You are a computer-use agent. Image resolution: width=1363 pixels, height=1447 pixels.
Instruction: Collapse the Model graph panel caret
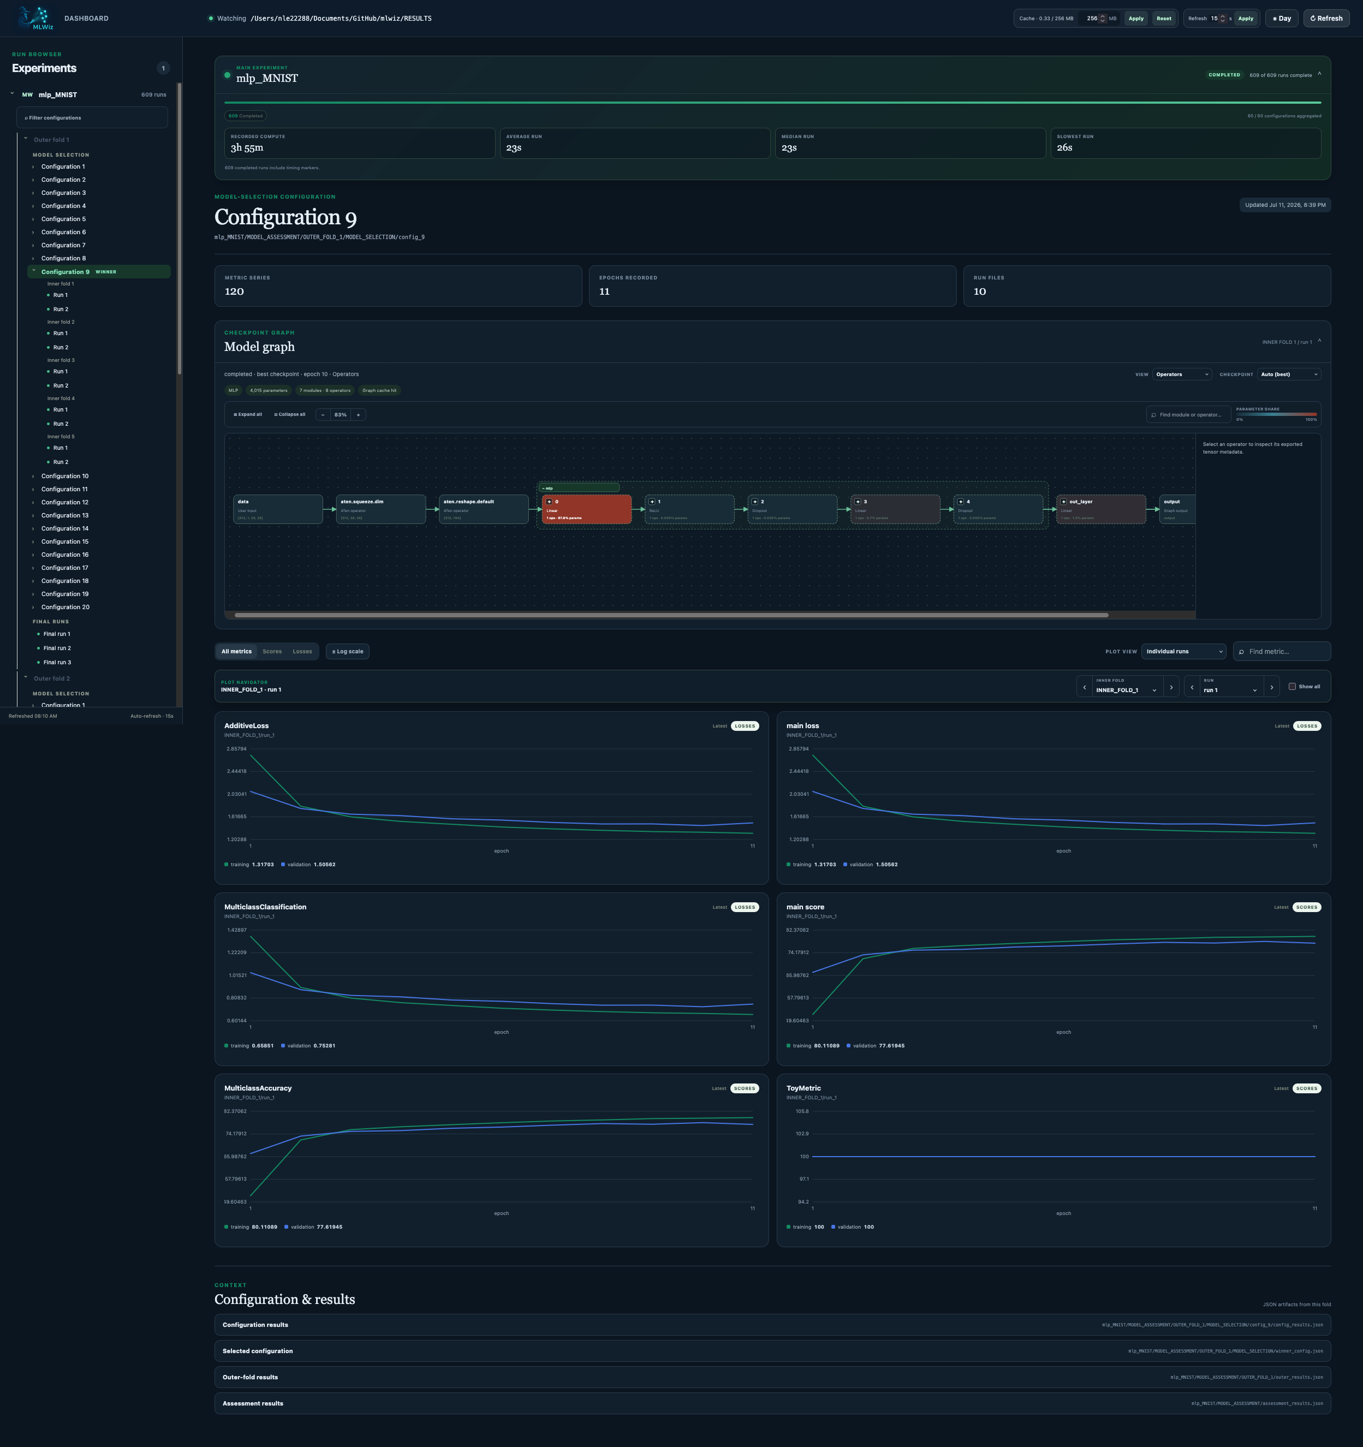[x=1319, y=341]
